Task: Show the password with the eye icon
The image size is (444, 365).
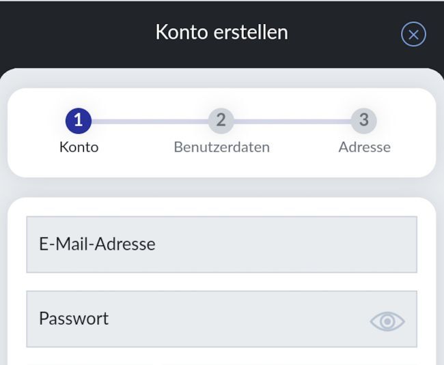Action: (387, 321)
